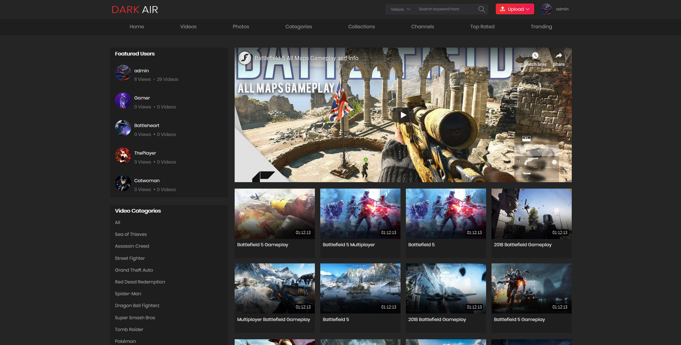Click the Gamer user avatar
Screen dimensions: 681x345
point(123,100)
